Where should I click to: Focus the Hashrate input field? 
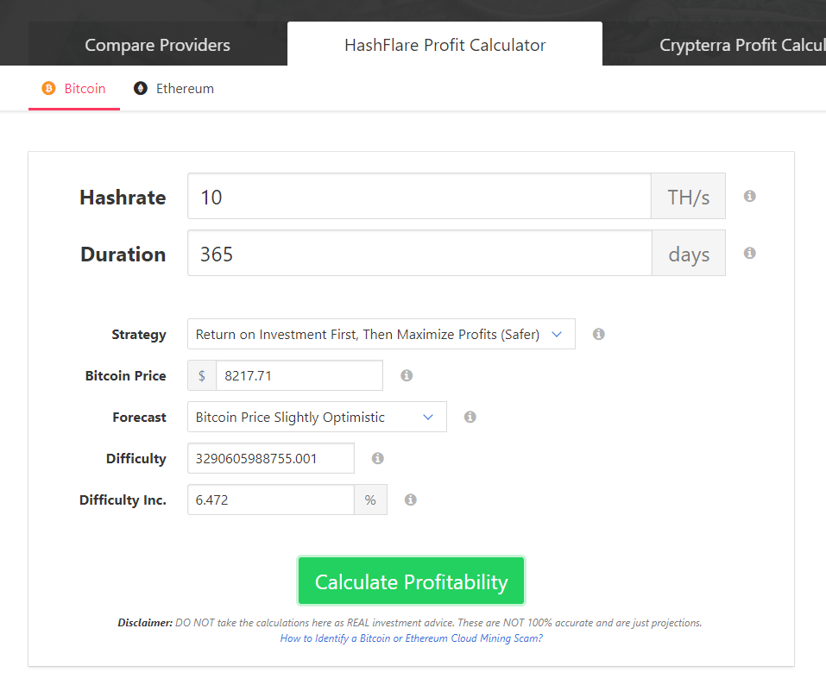point(419,197)
